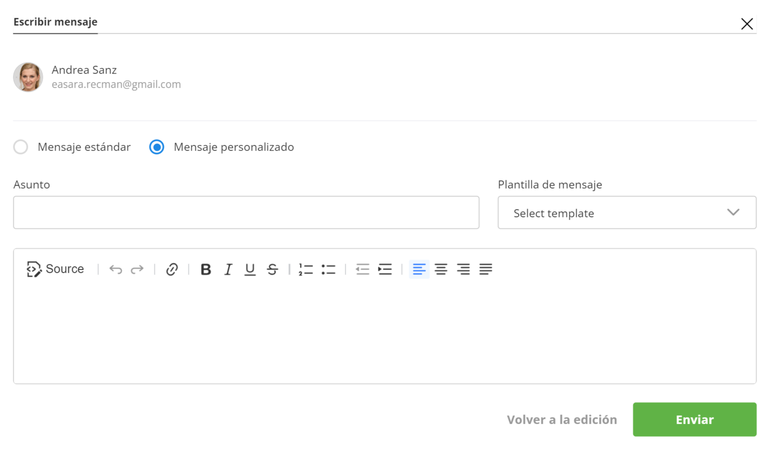Image resolution: width=781 pixels, height=456 pixels.
Task: Increase indent of paragraph
Action: tap(385, 269)
